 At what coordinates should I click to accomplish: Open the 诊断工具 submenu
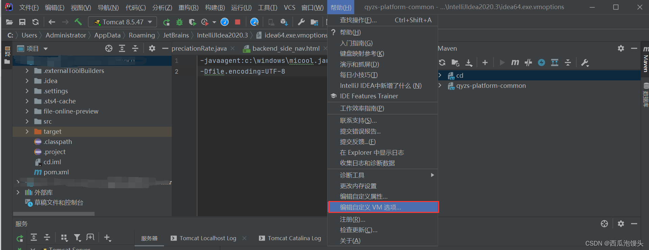click(x=383, y=175)
